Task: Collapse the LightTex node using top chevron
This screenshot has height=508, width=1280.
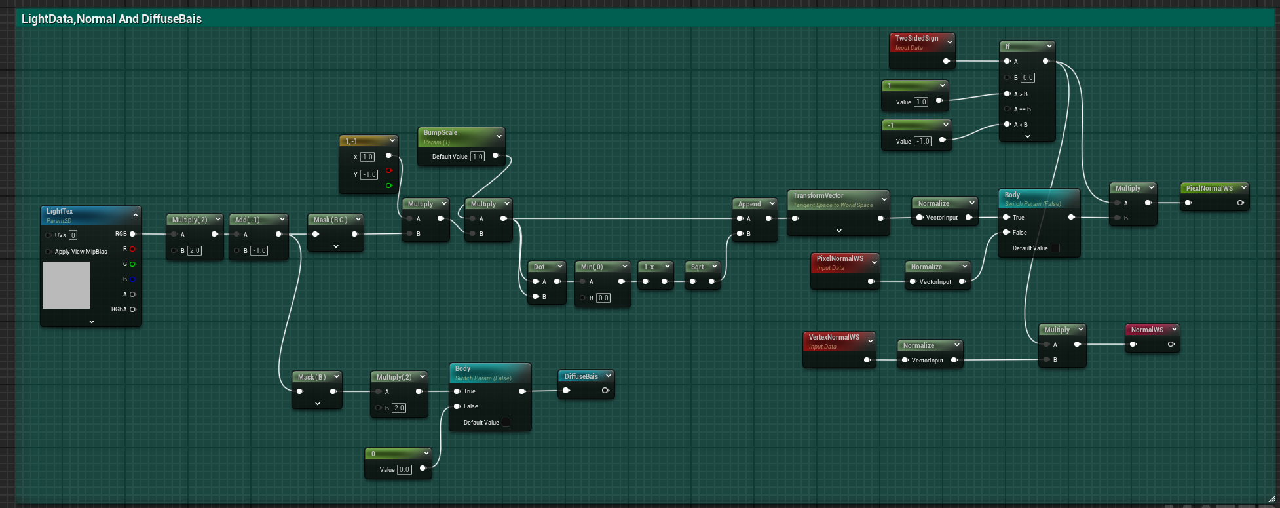Action: pyautogui.click(x=136, y=215)
